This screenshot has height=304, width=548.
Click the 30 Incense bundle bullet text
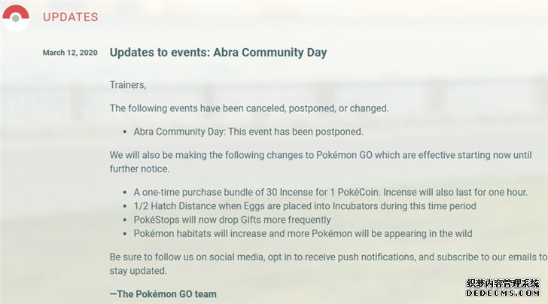point(330,192)
